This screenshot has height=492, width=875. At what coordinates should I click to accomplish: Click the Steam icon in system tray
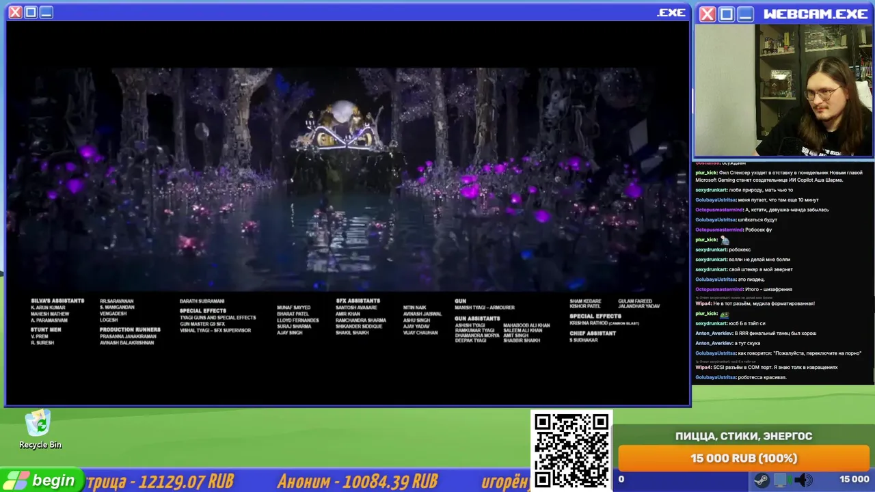(762, 480)
